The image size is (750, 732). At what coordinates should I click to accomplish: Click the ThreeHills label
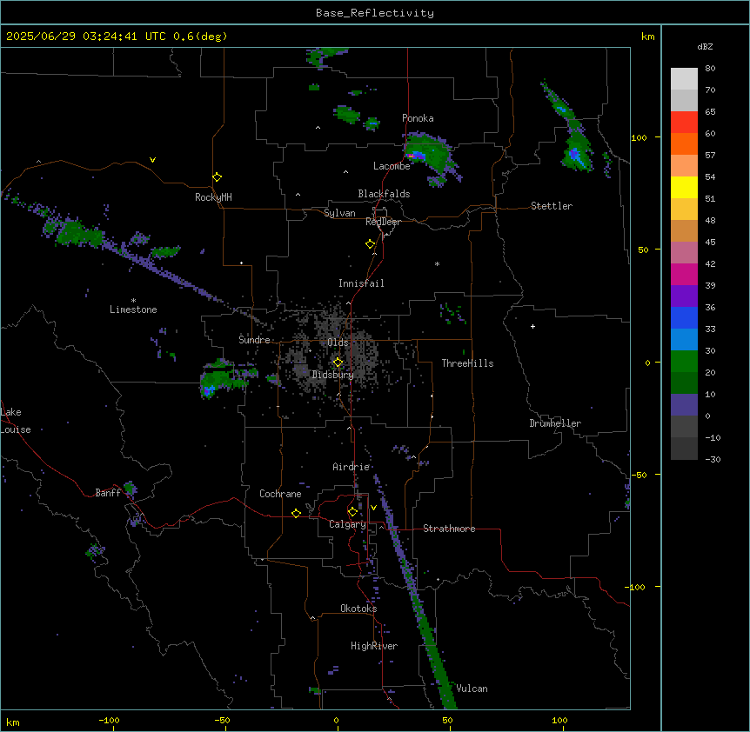pyautogui.click(x=467, y=363)
